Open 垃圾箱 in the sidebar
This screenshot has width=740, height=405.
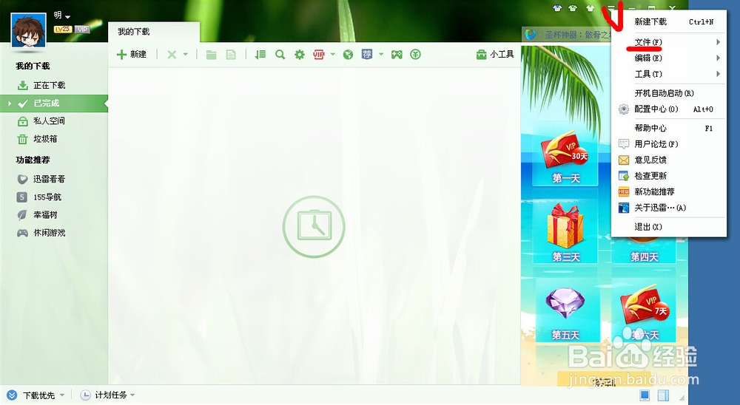[x=45, y=139]
